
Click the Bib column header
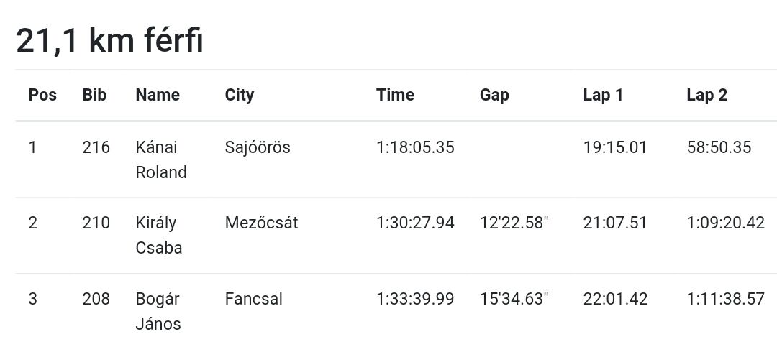coord(95,95)
